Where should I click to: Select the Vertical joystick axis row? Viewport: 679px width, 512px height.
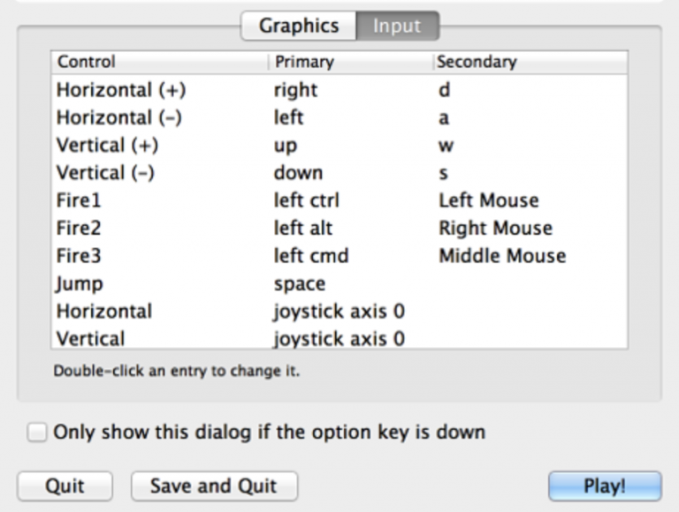90,338
